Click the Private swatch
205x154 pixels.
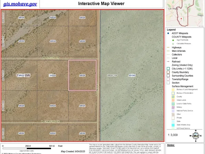pyautogui.click(x=173, y=118)
